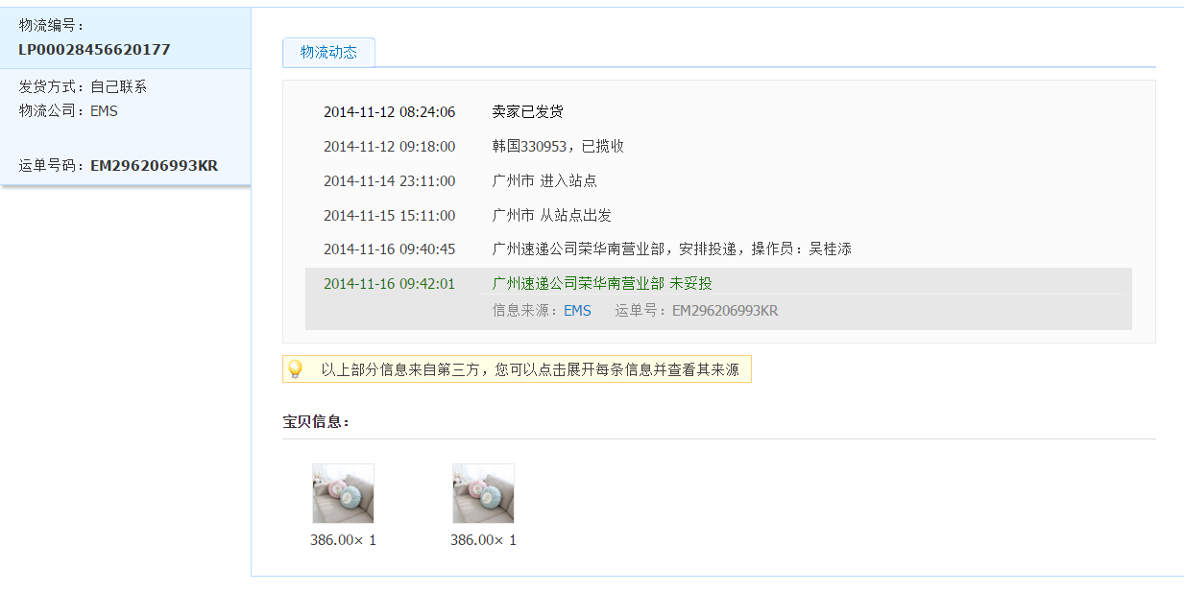This screenshot has height=592, width=1184.
Task: Click waybill number EM296206993KR in sidebar
Action: [154, 166]
